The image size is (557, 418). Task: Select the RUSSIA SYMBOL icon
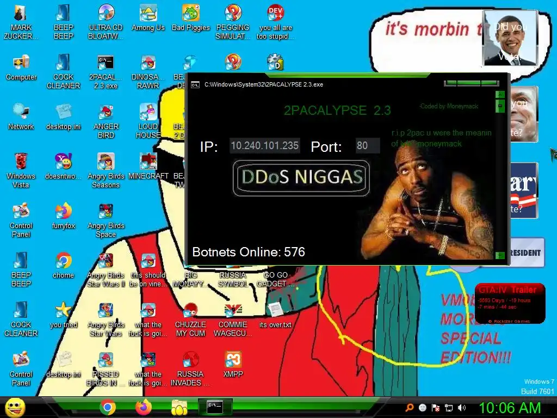point(233,279)
